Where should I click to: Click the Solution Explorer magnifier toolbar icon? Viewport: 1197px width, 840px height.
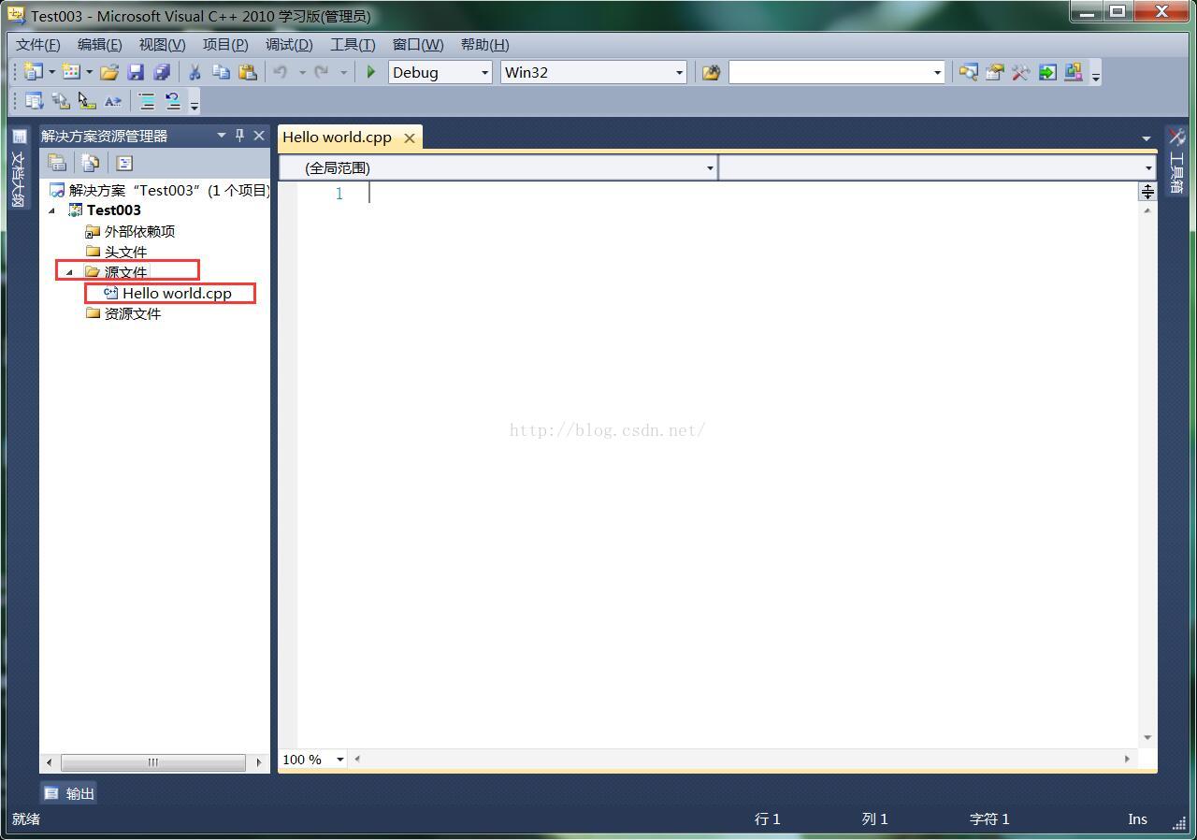pos(969,72)
